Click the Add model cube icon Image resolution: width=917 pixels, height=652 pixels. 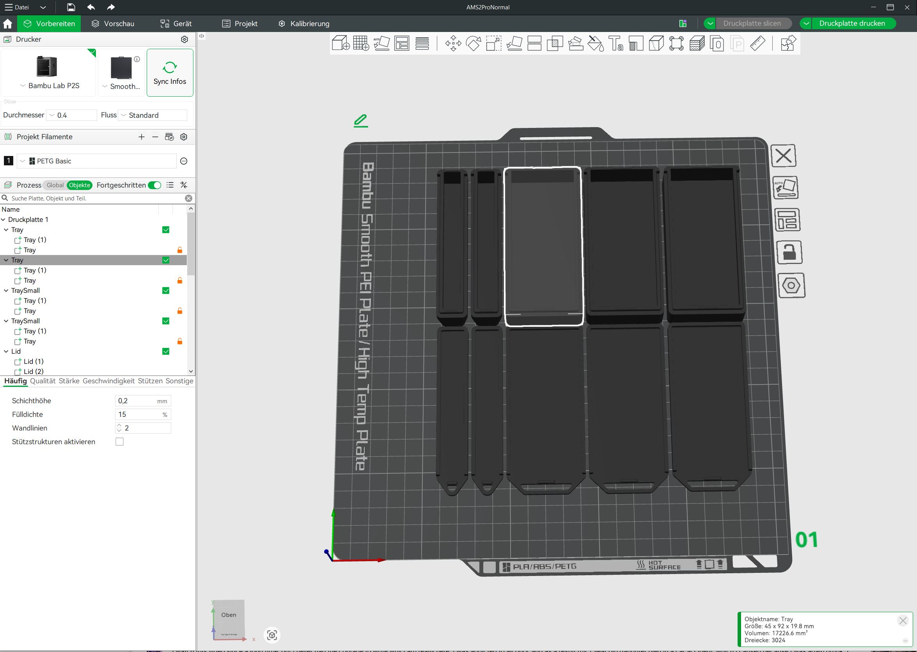coord(341,43)
